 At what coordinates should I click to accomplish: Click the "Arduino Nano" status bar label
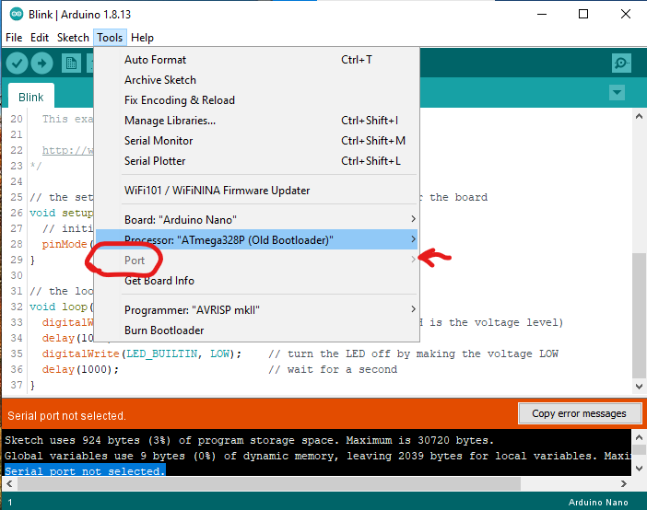pos(598,502)
